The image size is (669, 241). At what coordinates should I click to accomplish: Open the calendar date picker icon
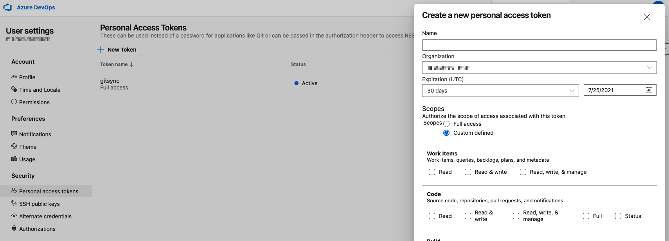(x=649, y=90)
